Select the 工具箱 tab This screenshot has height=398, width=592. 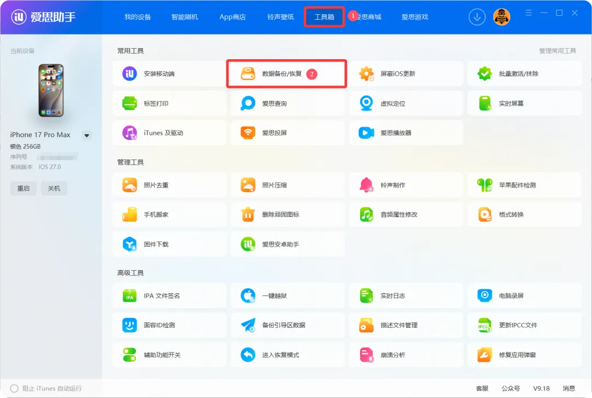coord(325,17)
